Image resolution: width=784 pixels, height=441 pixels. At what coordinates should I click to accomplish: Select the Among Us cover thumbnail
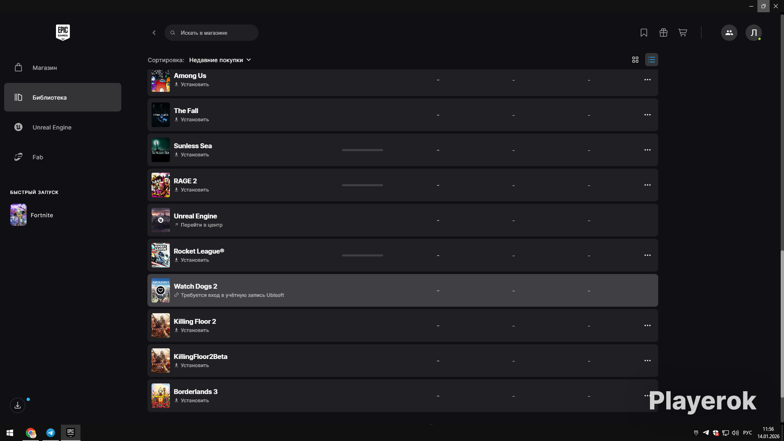161,81
